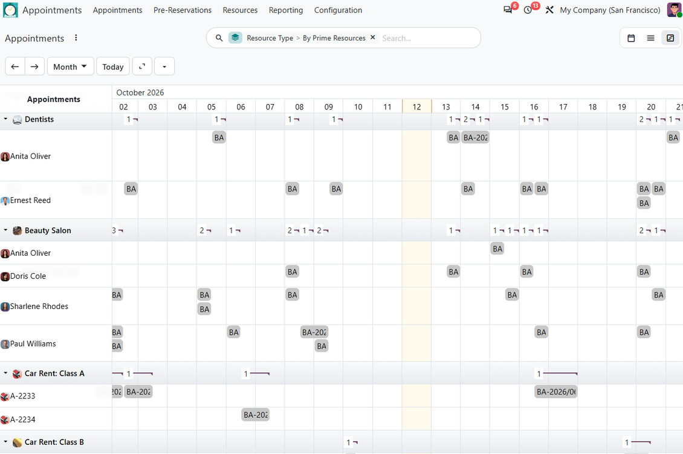Open Paul Williams' BA pill on the 6th
Screen dimensions: 683x454
click(x=234, y=332)
